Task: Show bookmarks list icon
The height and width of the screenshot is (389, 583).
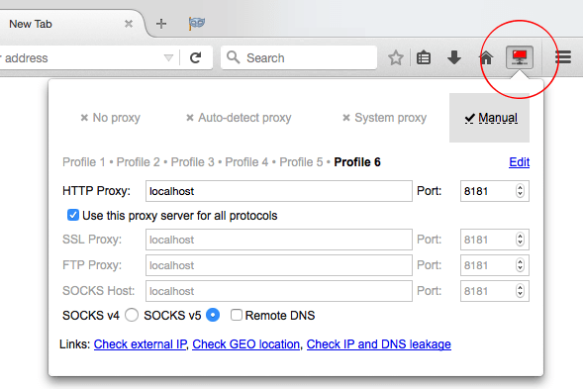Action: click(424, 57)
